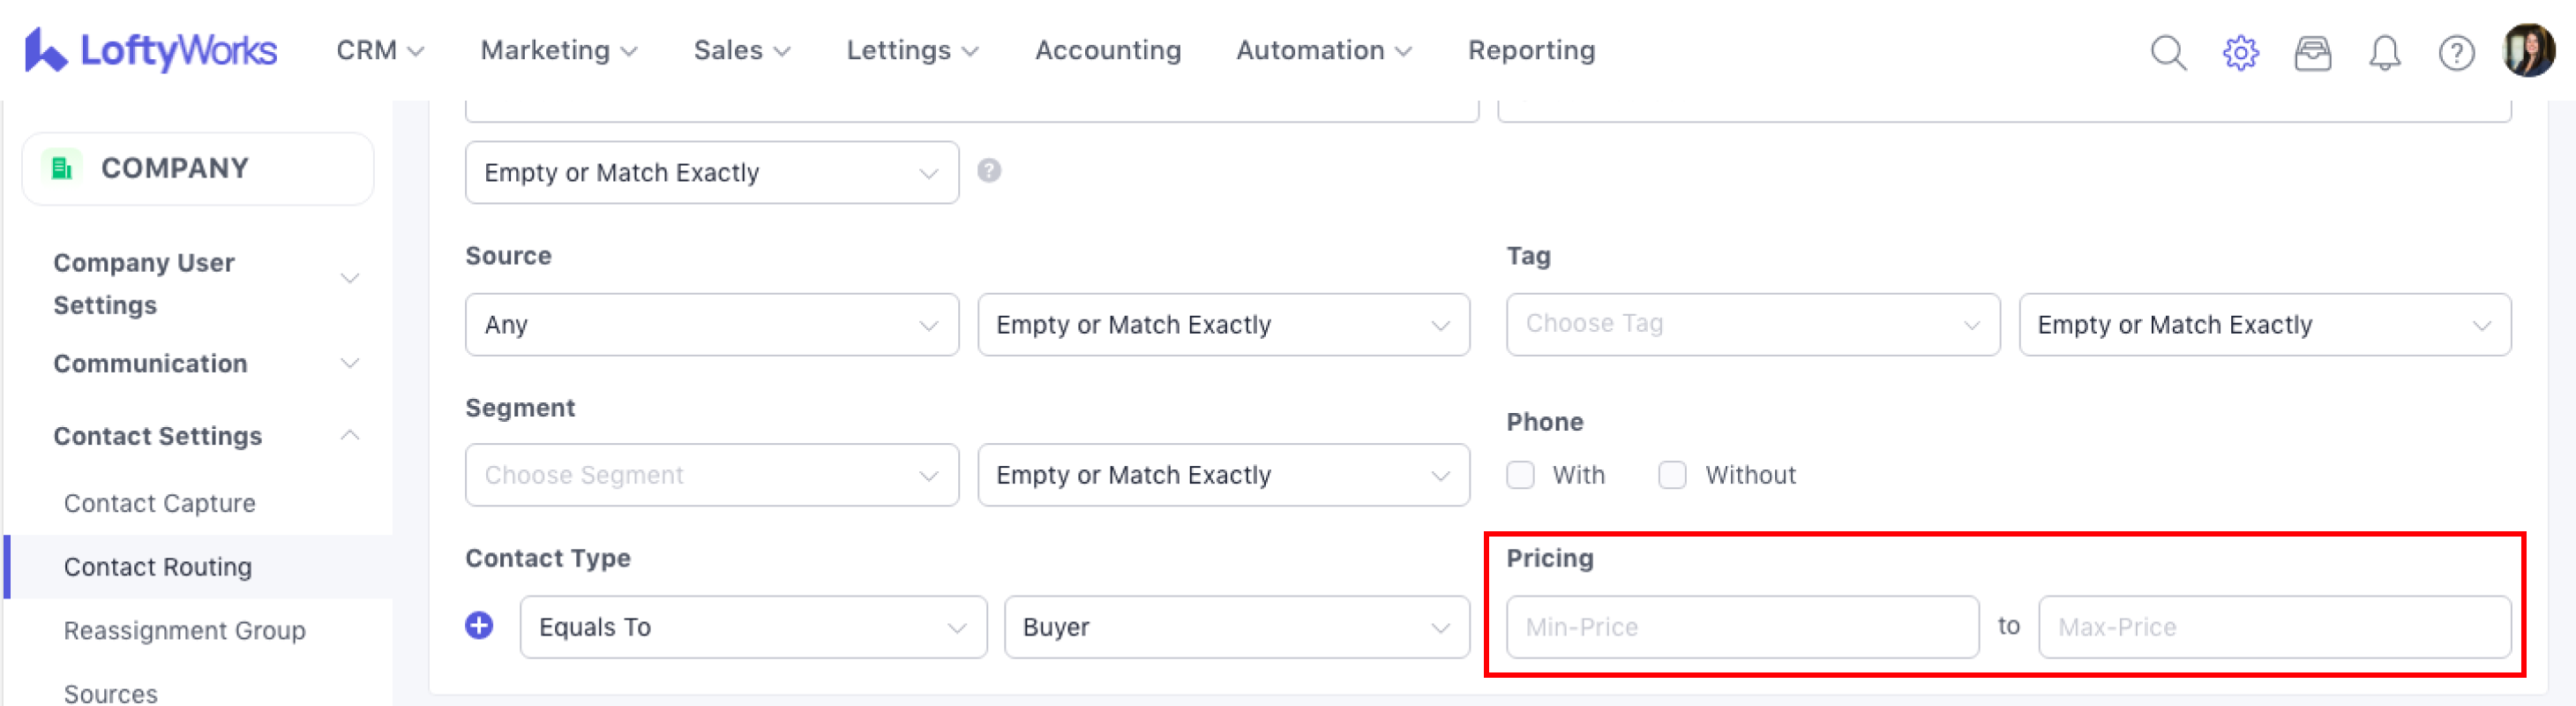Open the Reporting menu item
The height and width of the screenshot is (706, 2576).
tap(1531, 50)
